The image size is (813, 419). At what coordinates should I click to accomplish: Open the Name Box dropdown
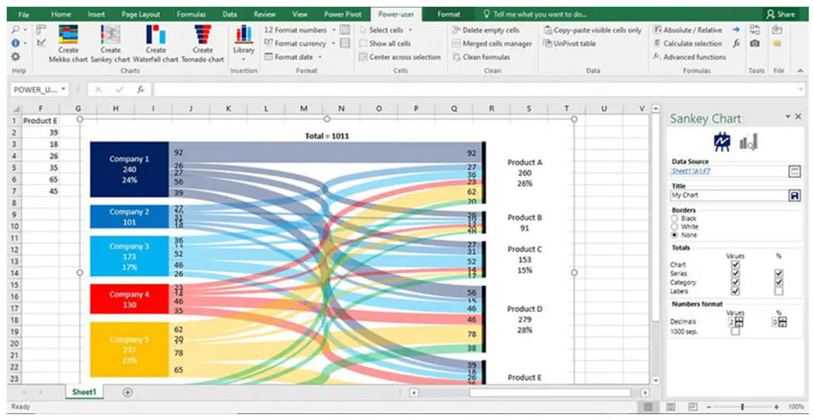pyautogui.click(x=64, y=89)
